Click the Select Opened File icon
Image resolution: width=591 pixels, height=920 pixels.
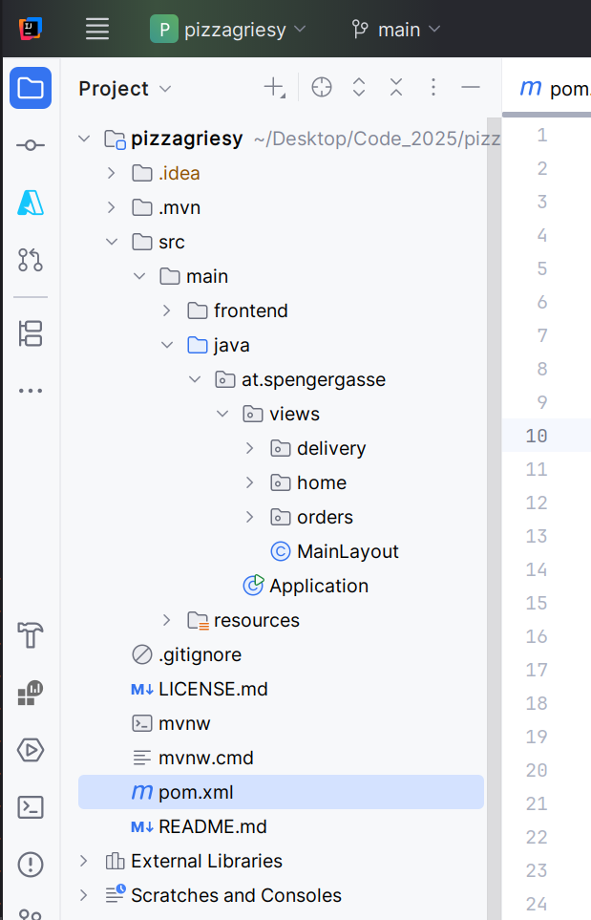(322, 88)
